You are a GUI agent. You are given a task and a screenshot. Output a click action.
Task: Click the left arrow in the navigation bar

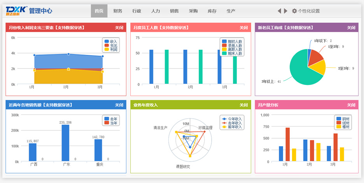tap(279, 11)
